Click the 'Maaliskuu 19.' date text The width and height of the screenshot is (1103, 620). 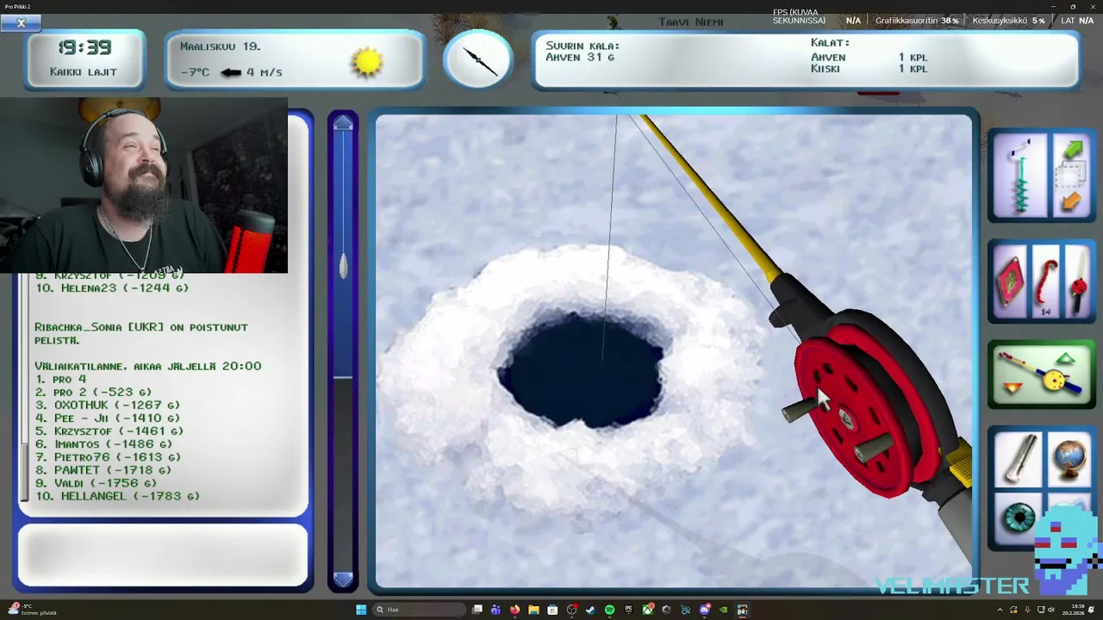(x=220, y=46)
